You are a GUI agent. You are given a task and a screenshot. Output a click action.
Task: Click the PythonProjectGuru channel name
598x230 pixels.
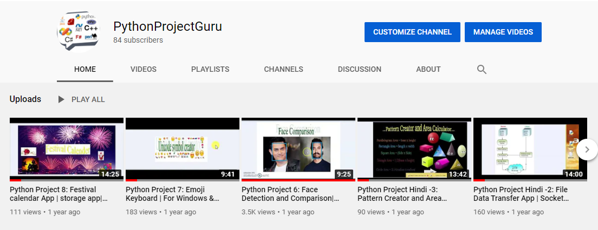pos(167,26)
